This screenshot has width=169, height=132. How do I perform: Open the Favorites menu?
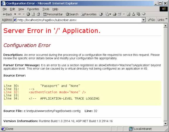click(33, 9)
